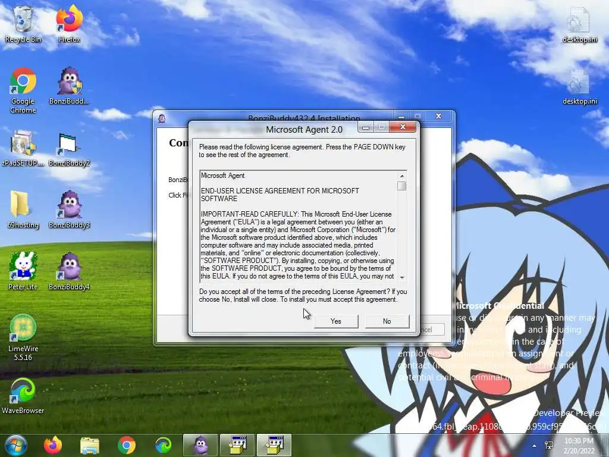The height and width of the screenshot is (457, 609).
Task: Select the zPadSETUP desktop icon
Action: [x=23, y=148]
